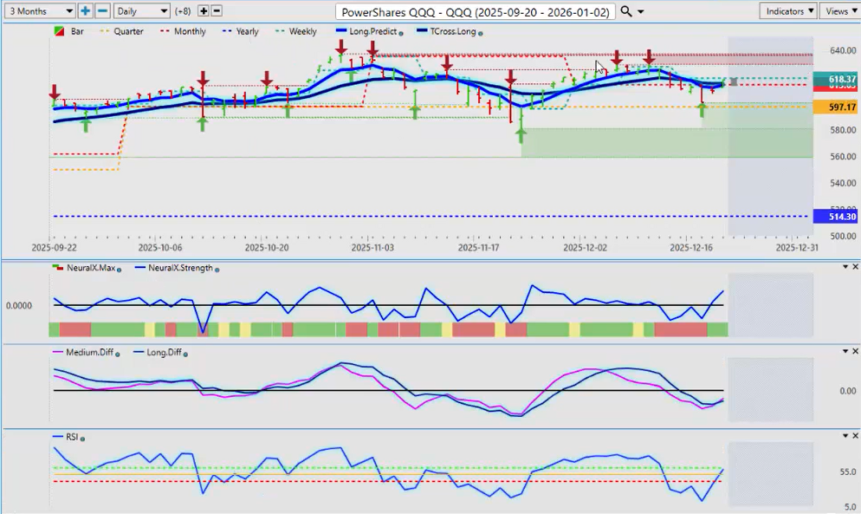The height and width of the screenshot is (514, 861).
Task: Click the black minus button beside (+8)
Action: [x=217, y=11]
